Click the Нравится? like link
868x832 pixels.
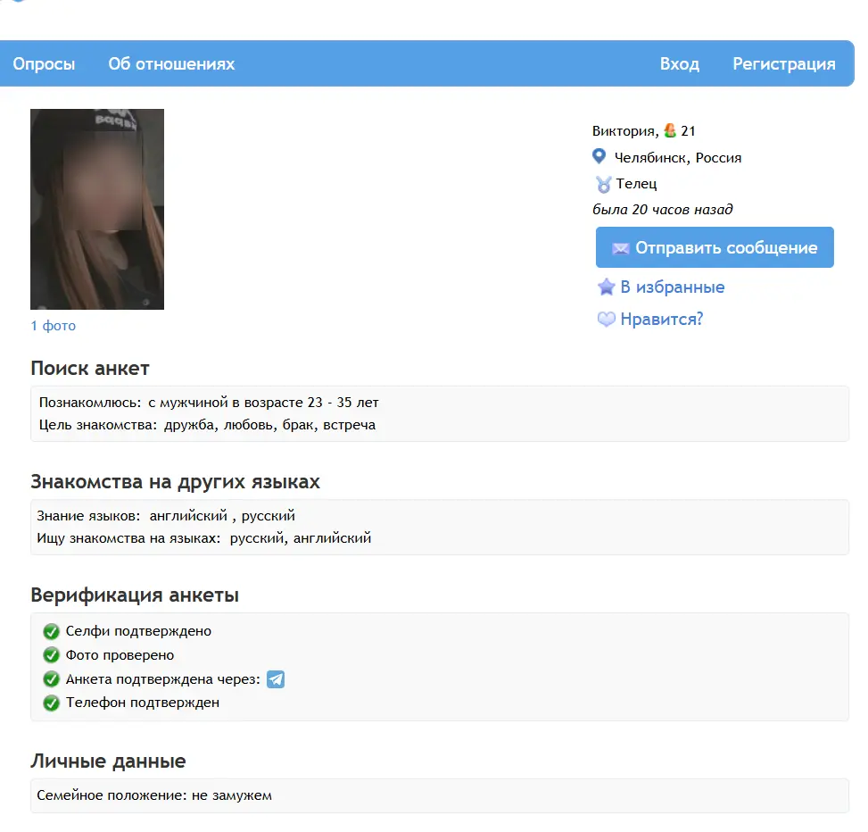click(661, 320)
